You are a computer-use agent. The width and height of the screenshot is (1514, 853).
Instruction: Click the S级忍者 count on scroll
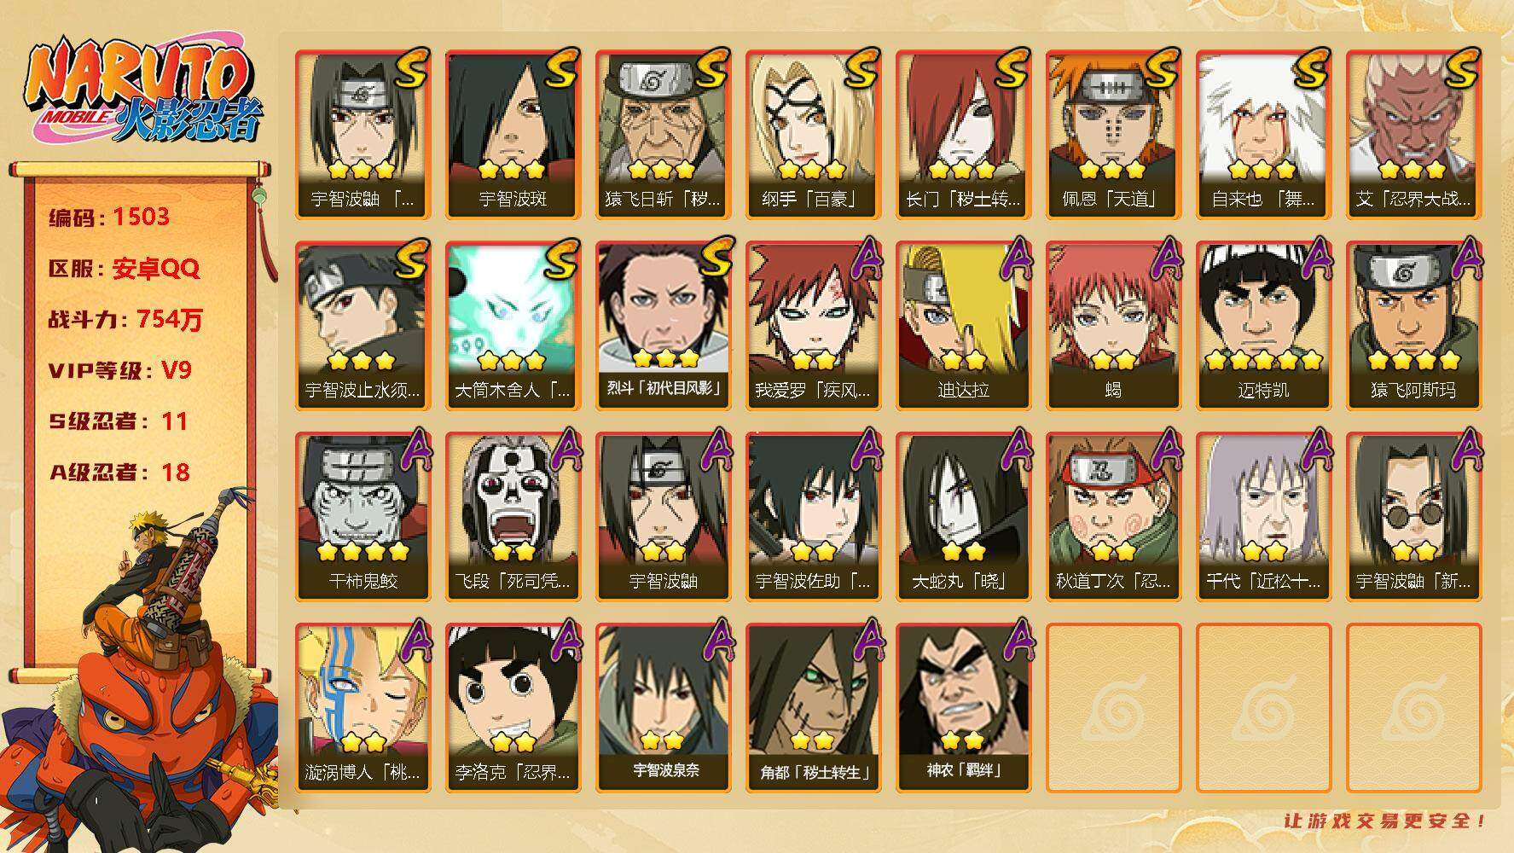pos(118,421)
